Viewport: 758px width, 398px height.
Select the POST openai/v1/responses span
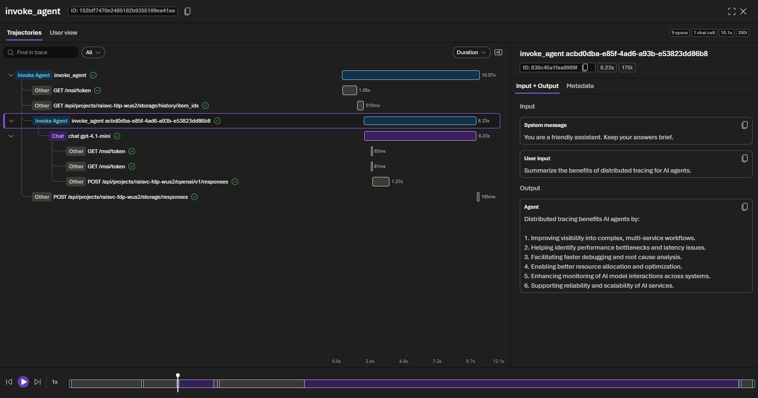pos(252,182)
